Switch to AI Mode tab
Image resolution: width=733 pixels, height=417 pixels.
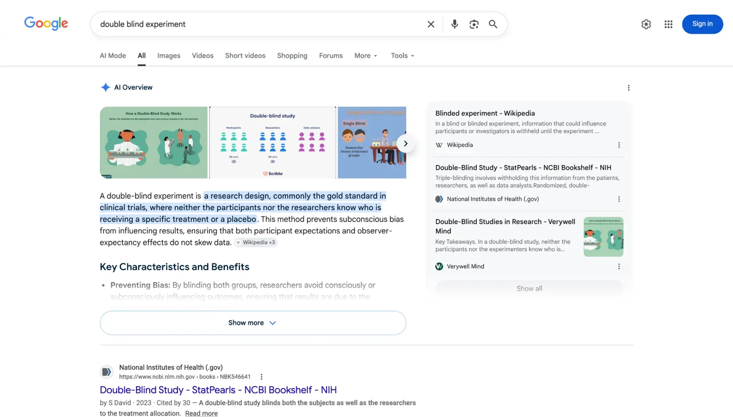(x=113, y=55)
